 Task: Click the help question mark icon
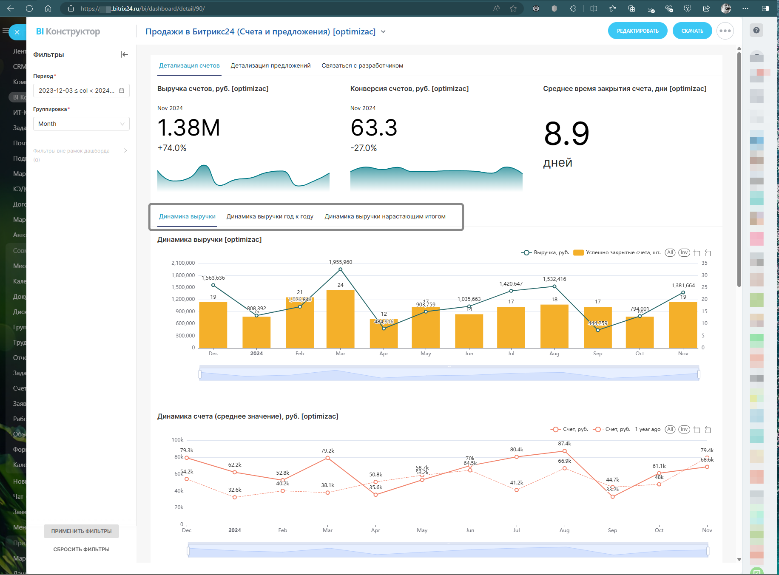pos(756,30)
